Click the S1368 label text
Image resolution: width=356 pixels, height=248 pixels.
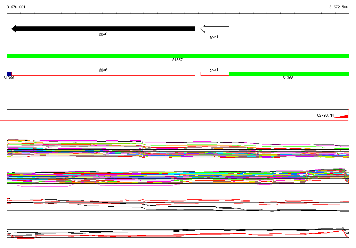click(288, 78)
